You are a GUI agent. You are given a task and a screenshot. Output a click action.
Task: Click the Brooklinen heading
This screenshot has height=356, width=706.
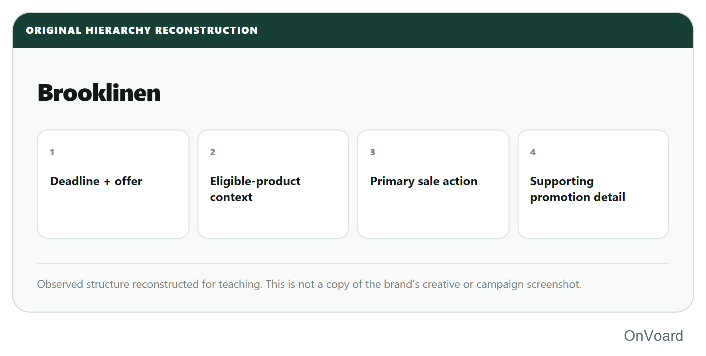pyautogui.click(x=99, y=93)
